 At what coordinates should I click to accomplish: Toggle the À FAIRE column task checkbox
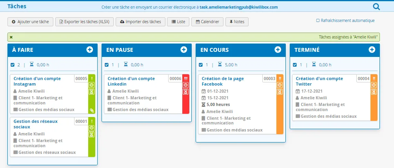pyautogui.click(x=13, y=65)
